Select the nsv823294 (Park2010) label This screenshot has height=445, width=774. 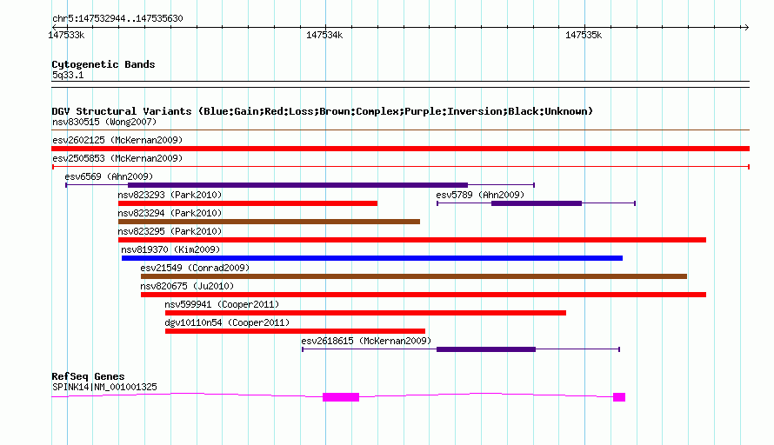pos(170,213)
